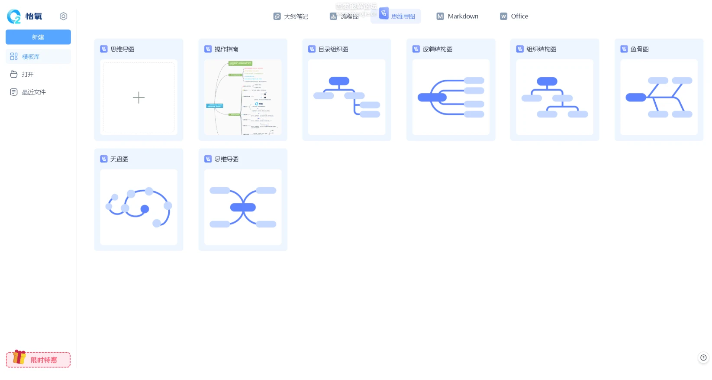Click the 大纲笔记 tab icon
The image size is (712, 380).
tap(277, 16)
